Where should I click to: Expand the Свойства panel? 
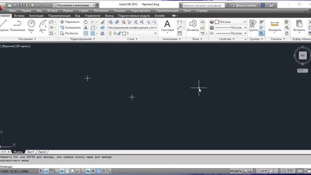point(226,39)
